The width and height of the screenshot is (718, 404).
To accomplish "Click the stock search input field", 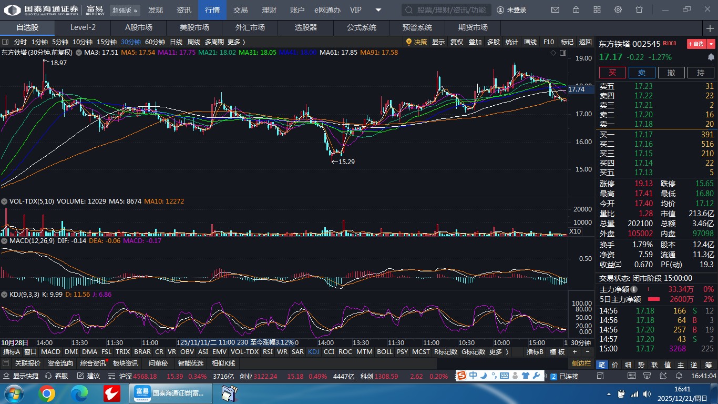I will (447, 10).
